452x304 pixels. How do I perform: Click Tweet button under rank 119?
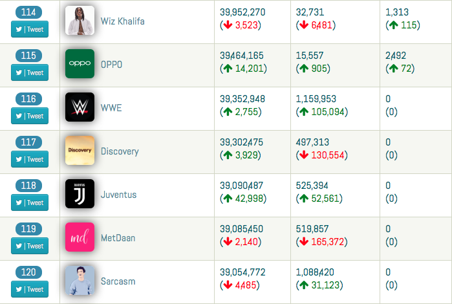pos(30,246)
